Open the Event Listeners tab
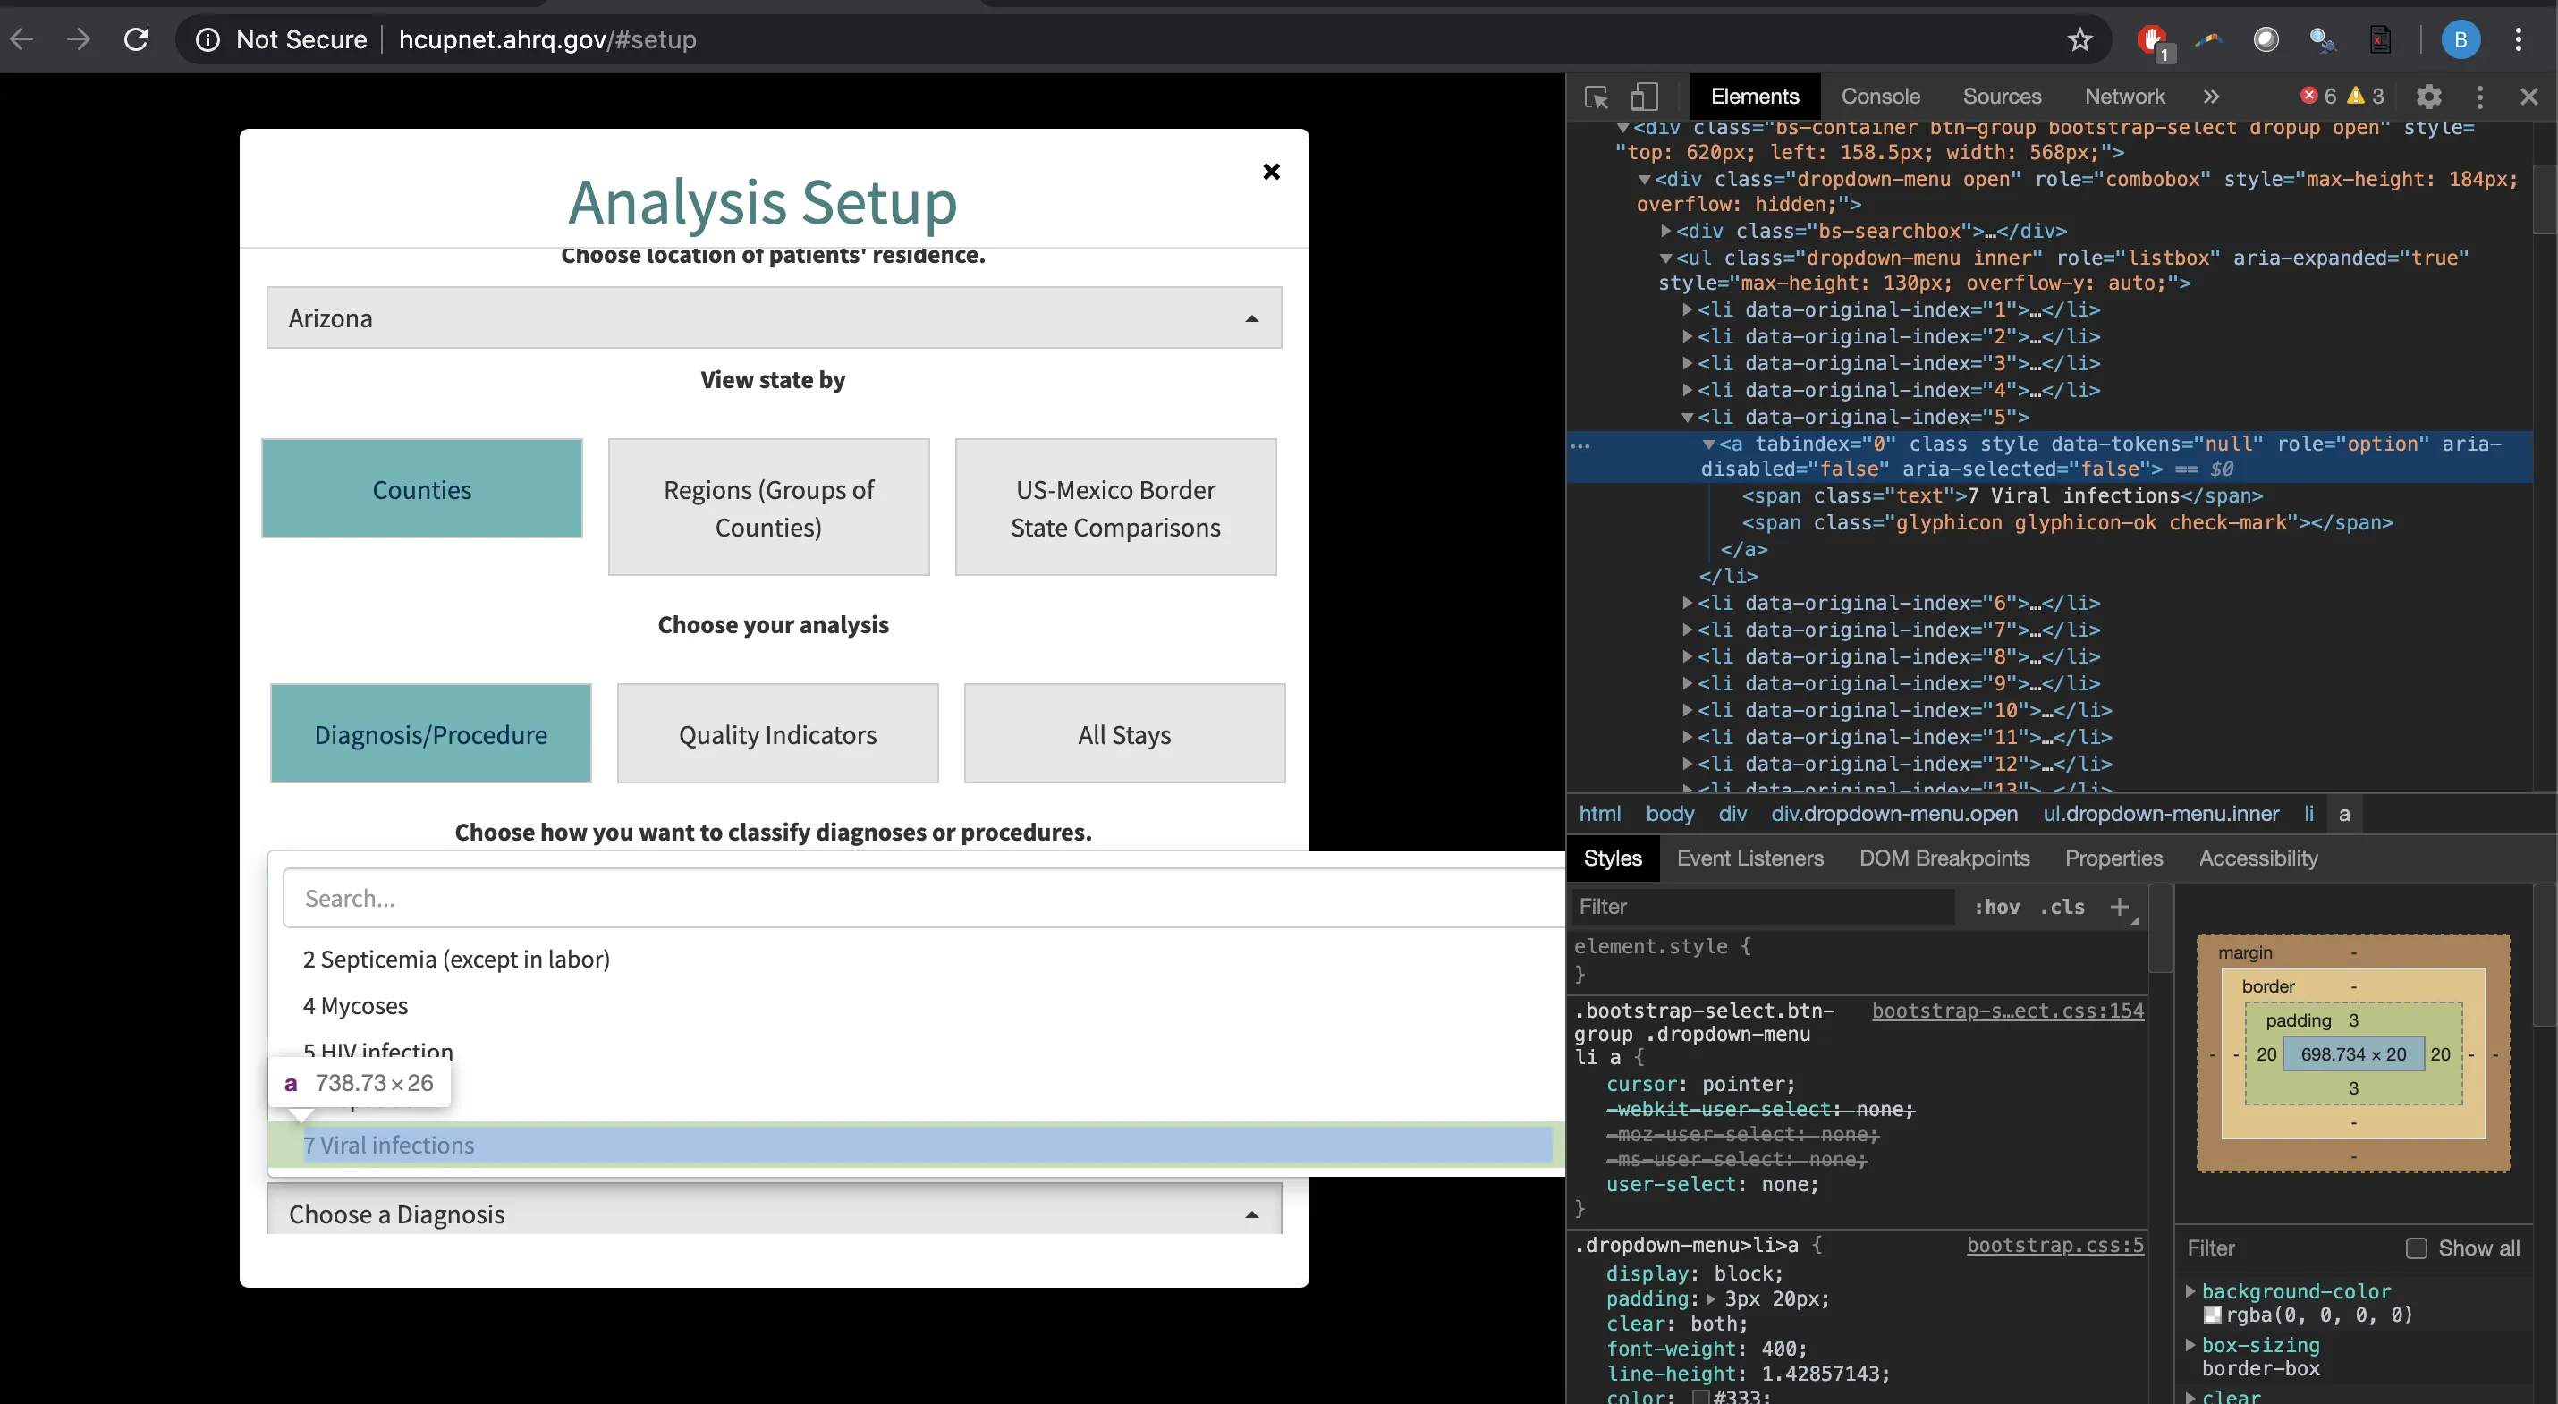The height and width of the screenshot is (1404, 2558). pyautogui.click(x=1749, y=858)
